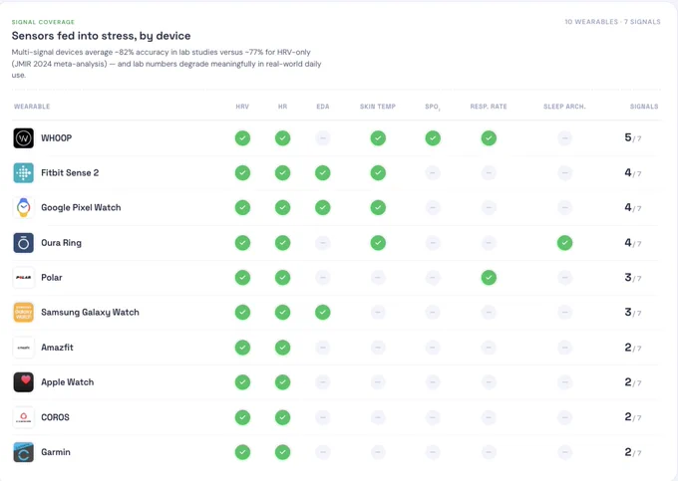This screenshot has height=481, width=678.
Task: Click the WHOOP device name
Action: click(x=56, y=138)
